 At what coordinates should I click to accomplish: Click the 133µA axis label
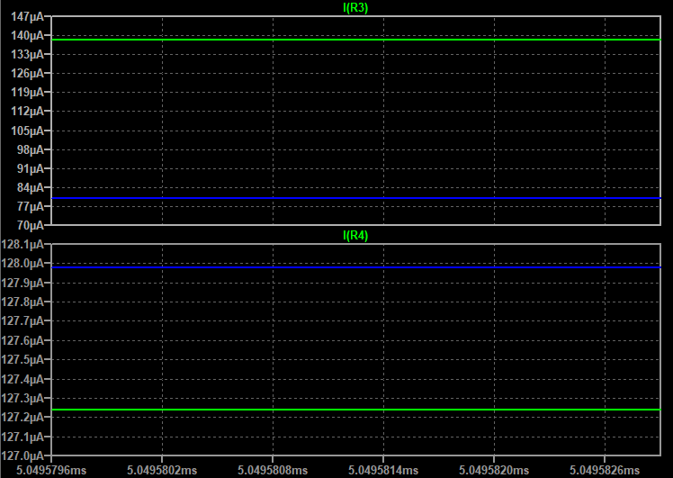click(x=28, y=55)
